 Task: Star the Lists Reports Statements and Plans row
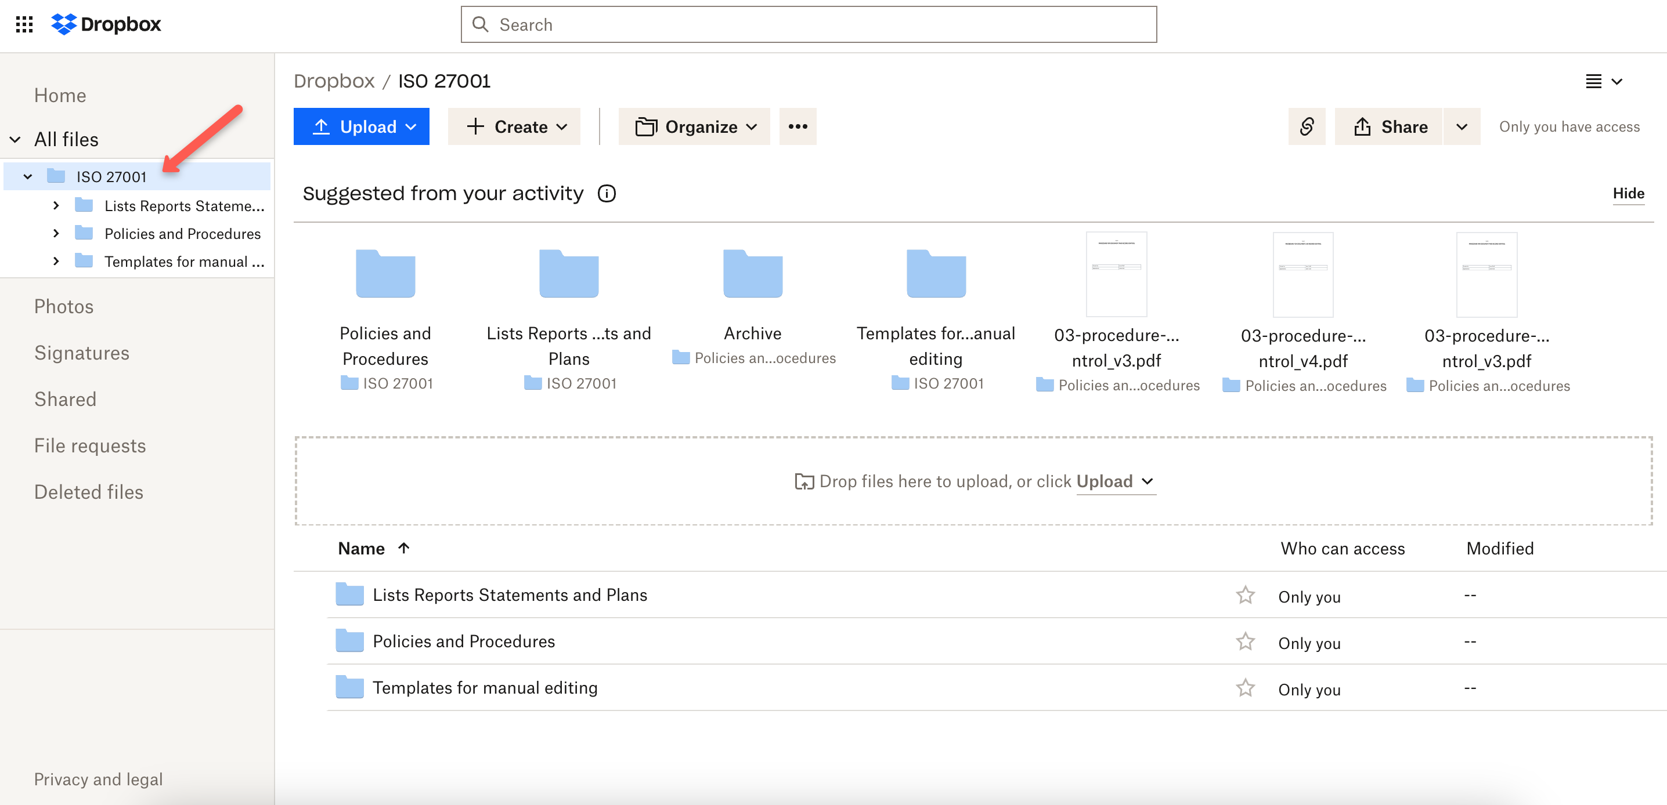1246,594
